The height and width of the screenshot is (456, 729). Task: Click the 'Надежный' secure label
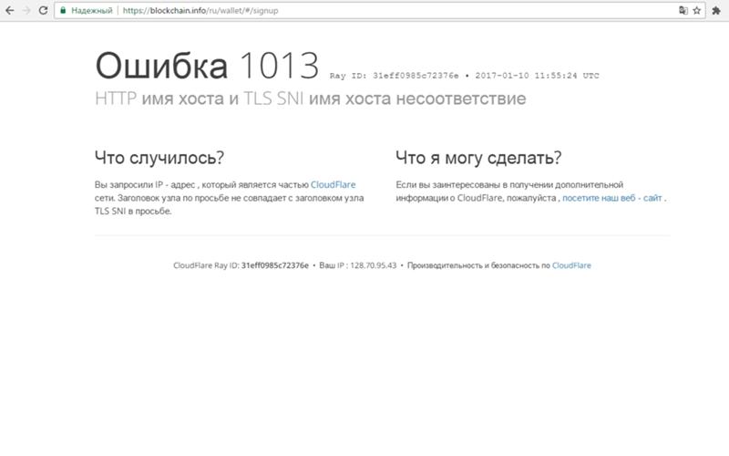[x=92, y=10]
